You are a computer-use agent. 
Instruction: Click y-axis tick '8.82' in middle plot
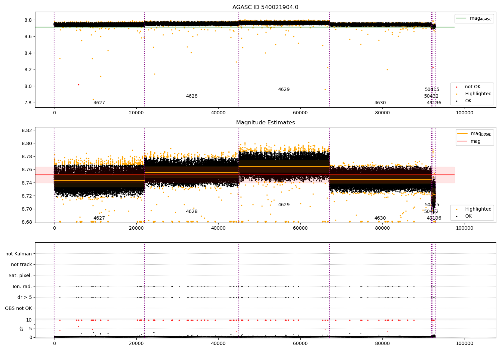(x=27, y=130)
